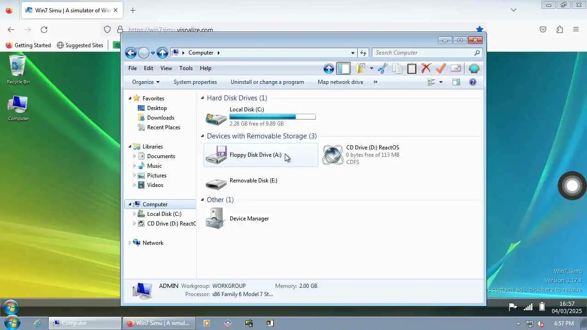587x330 pixels.
Task: Open the Help menu in the menu bar
Action: coord(205,68)
